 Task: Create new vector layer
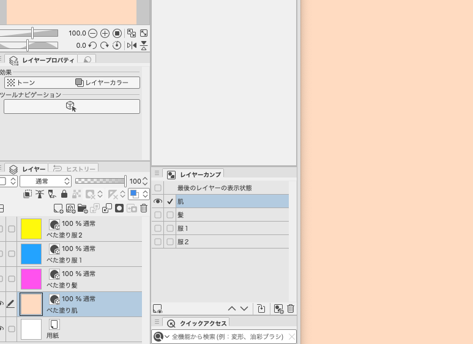click(70, 209)
